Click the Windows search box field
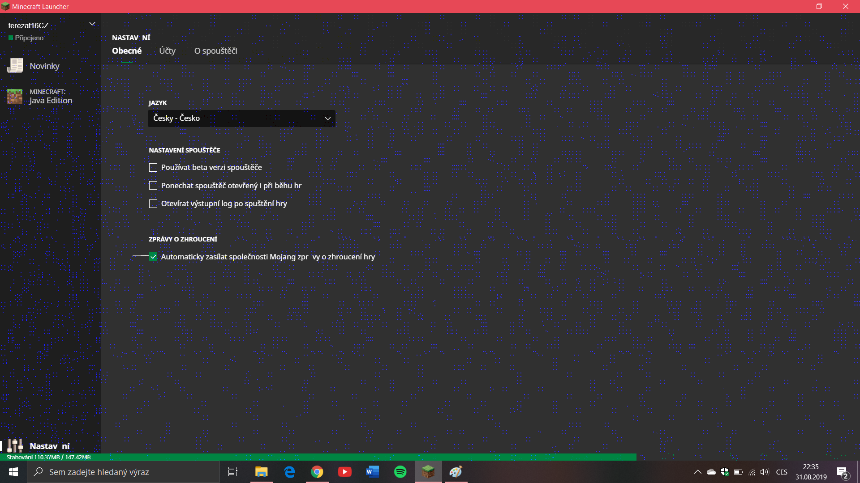This screenshot has width=860, height=483. pyautogui.click(x=123, y=472)
